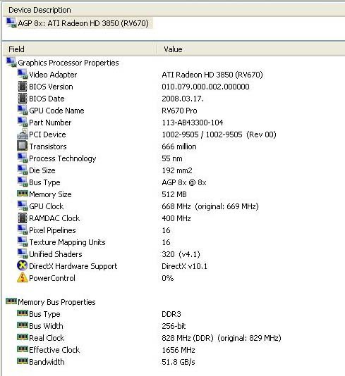
Task: Click the Memory Size RAM icon
Action: tap(23, 193)
